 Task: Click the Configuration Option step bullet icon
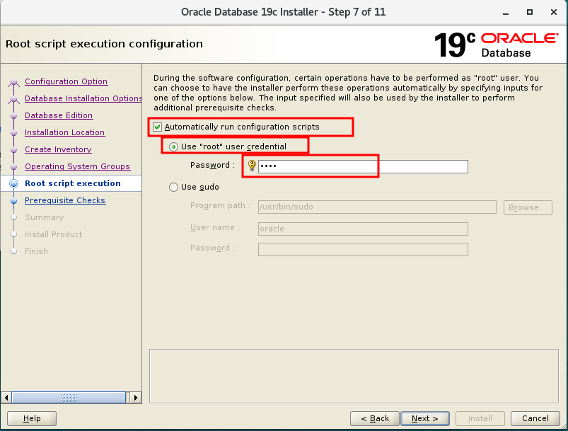click(x=13, y=82)
